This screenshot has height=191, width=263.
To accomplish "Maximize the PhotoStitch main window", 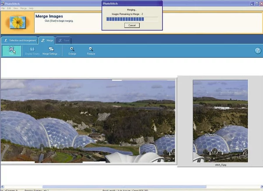I will coord(256,3).
